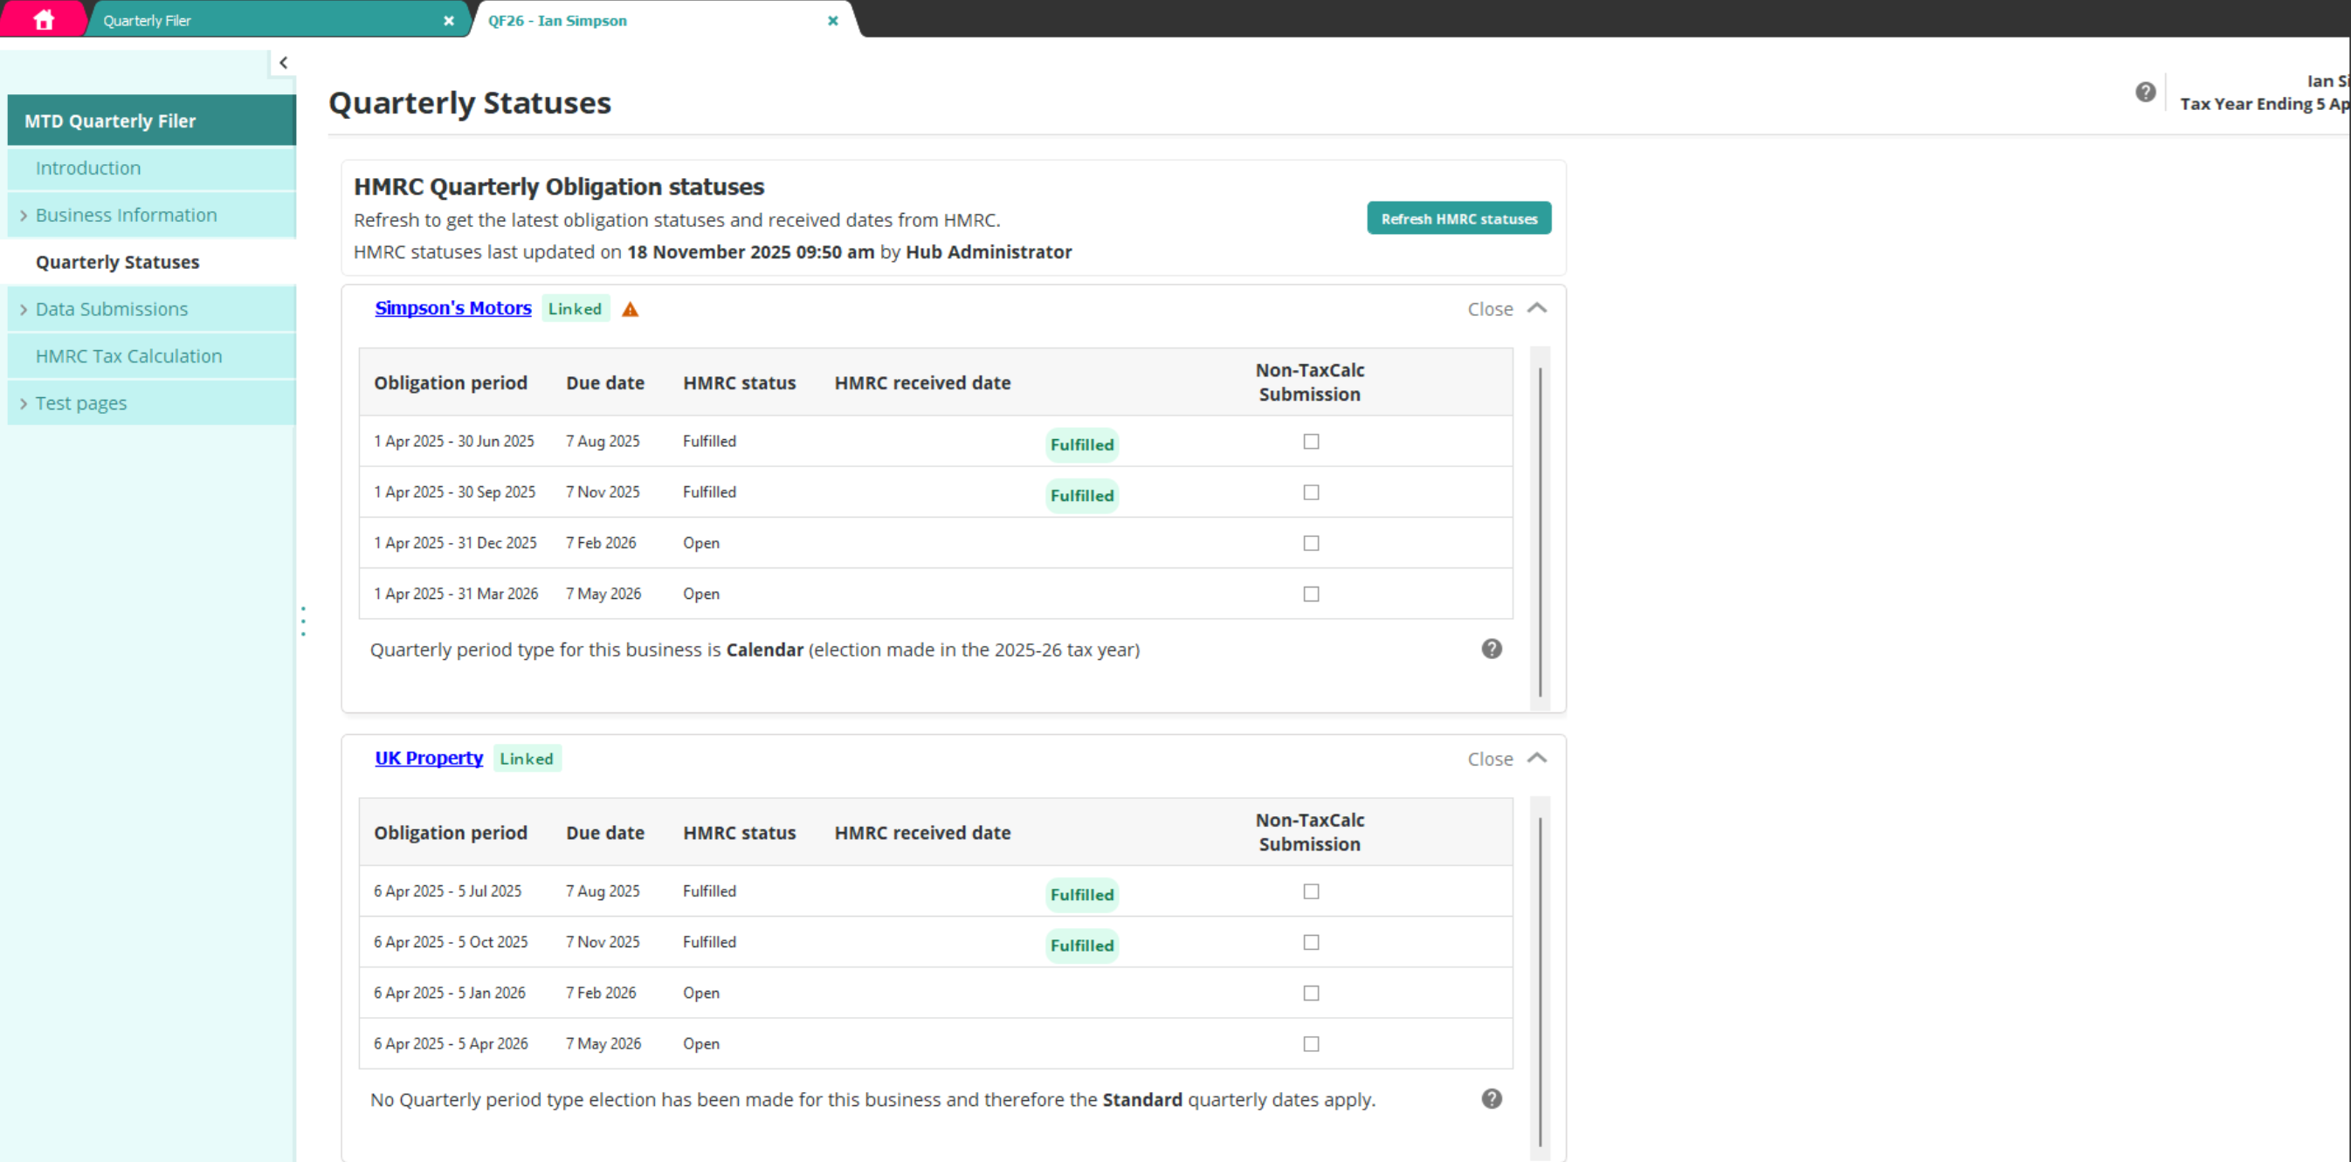
Task: Open the Introduction page
Action: tap(151, 168)
